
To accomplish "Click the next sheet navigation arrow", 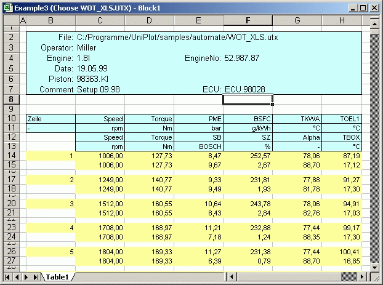I will pos(25,278).
